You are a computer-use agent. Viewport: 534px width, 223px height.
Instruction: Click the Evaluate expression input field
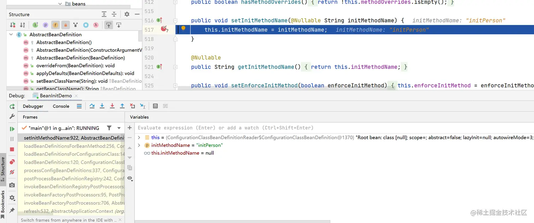pos(334,128)
